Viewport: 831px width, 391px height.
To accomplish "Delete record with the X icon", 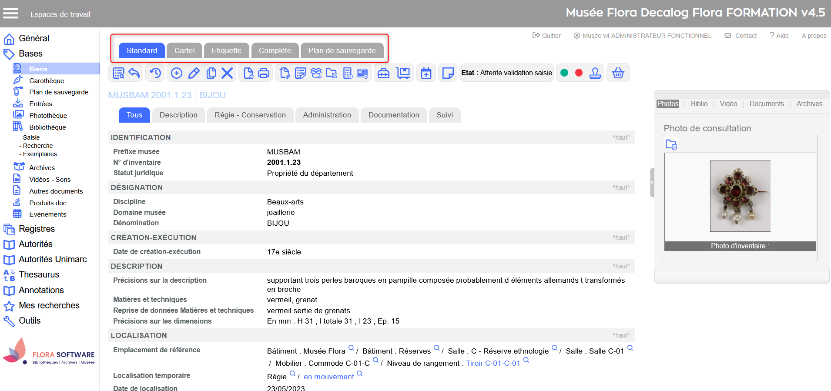I will (x=227, y=73).
